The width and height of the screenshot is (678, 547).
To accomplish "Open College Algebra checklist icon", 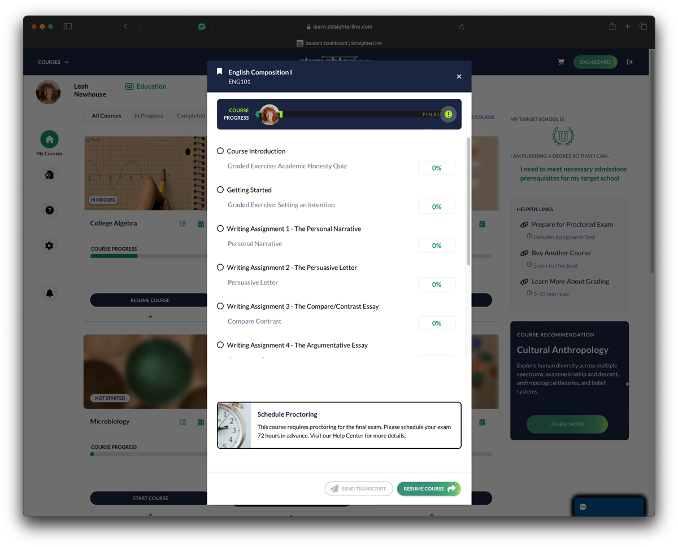I will [182, 224].
